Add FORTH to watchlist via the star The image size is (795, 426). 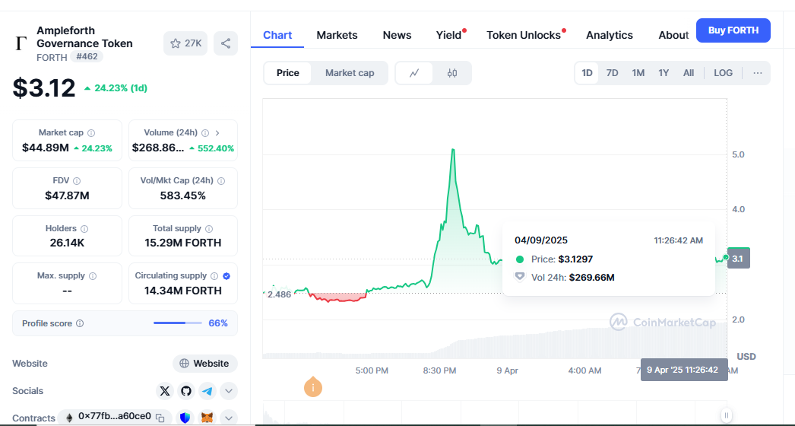point(185,43)
